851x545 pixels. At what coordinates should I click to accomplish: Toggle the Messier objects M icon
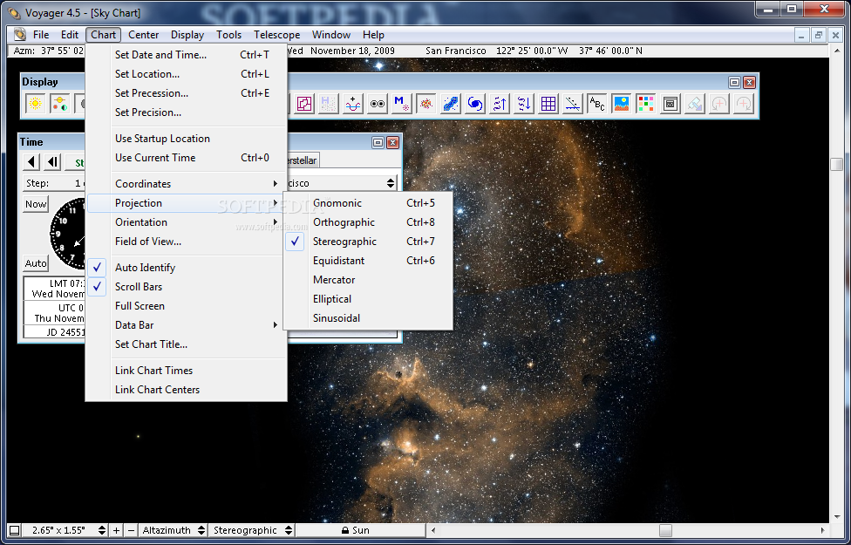402,103
